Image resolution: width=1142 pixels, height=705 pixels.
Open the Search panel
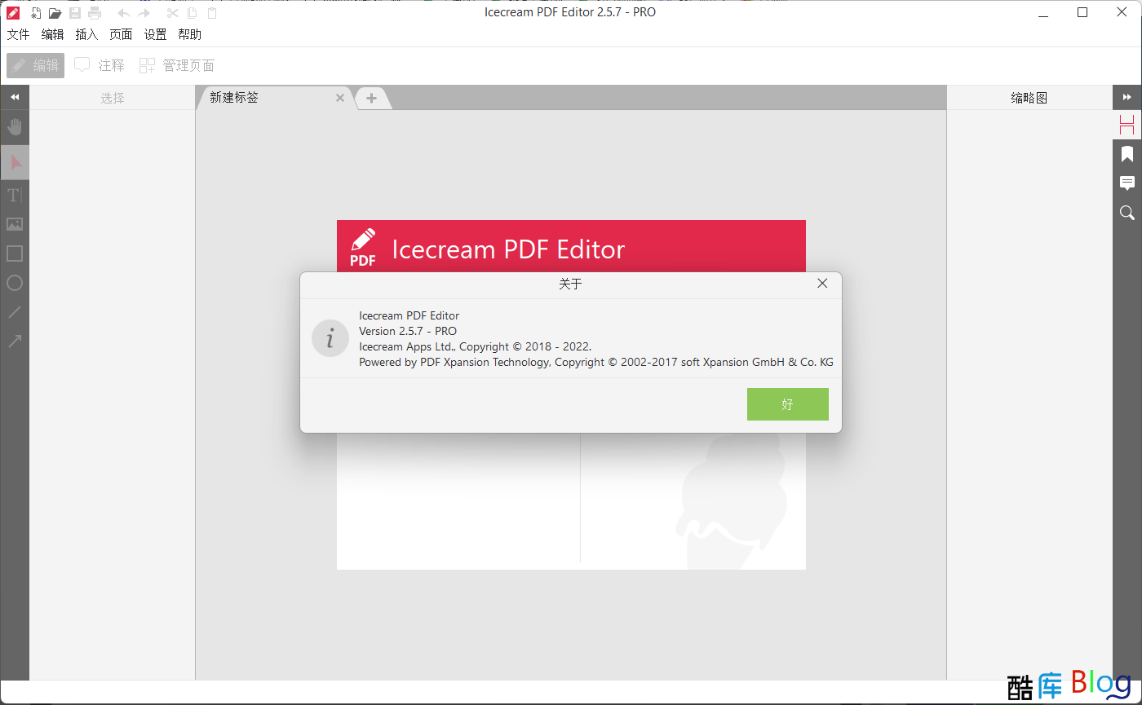[x=1127, y=212]
